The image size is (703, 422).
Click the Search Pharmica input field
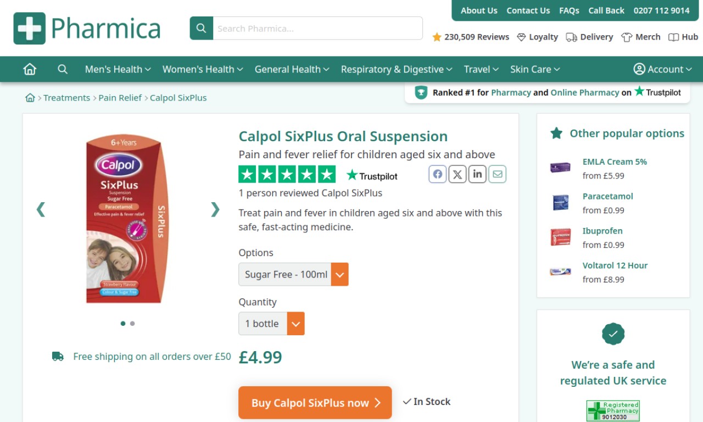tap(317, 29)
